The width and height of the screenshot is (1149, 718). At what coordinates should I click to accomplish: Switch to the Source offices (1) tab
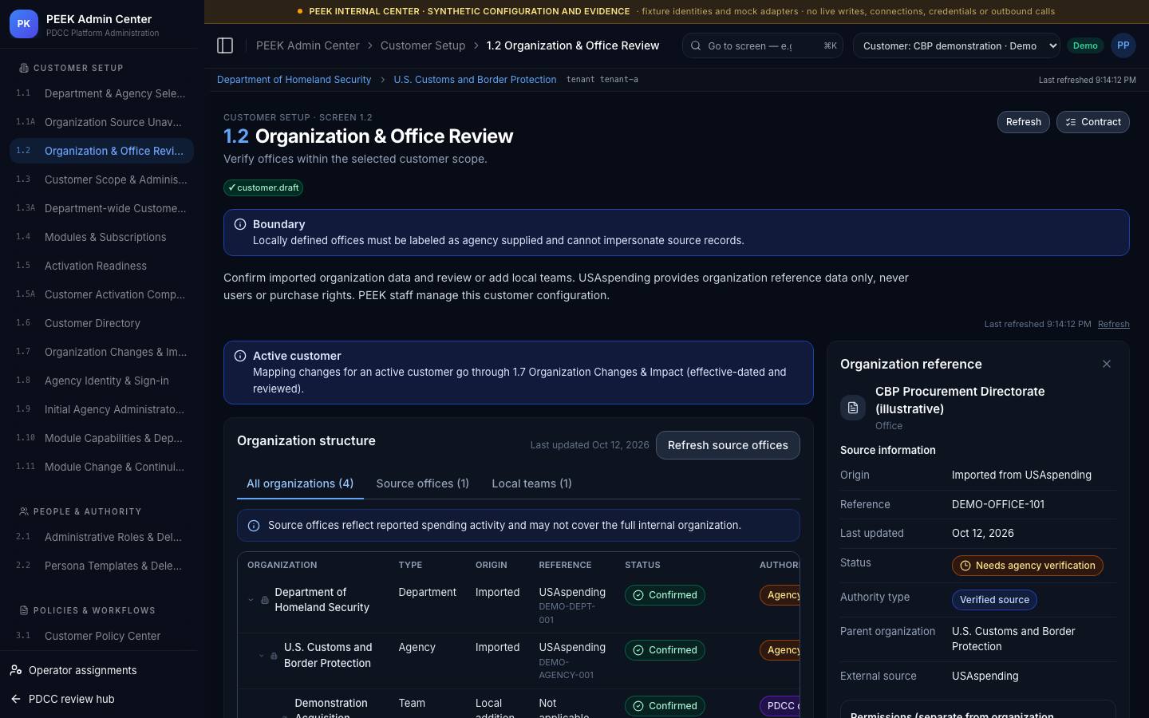423,483
